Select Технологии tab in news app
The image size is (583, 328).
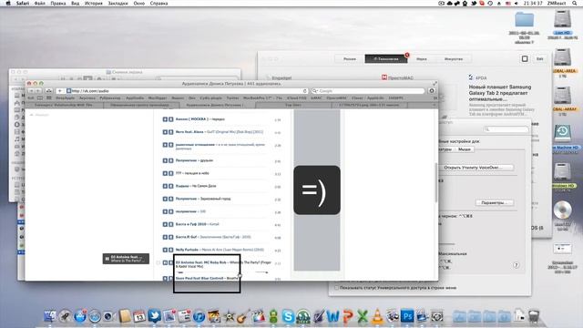click(x=386, y=58)
